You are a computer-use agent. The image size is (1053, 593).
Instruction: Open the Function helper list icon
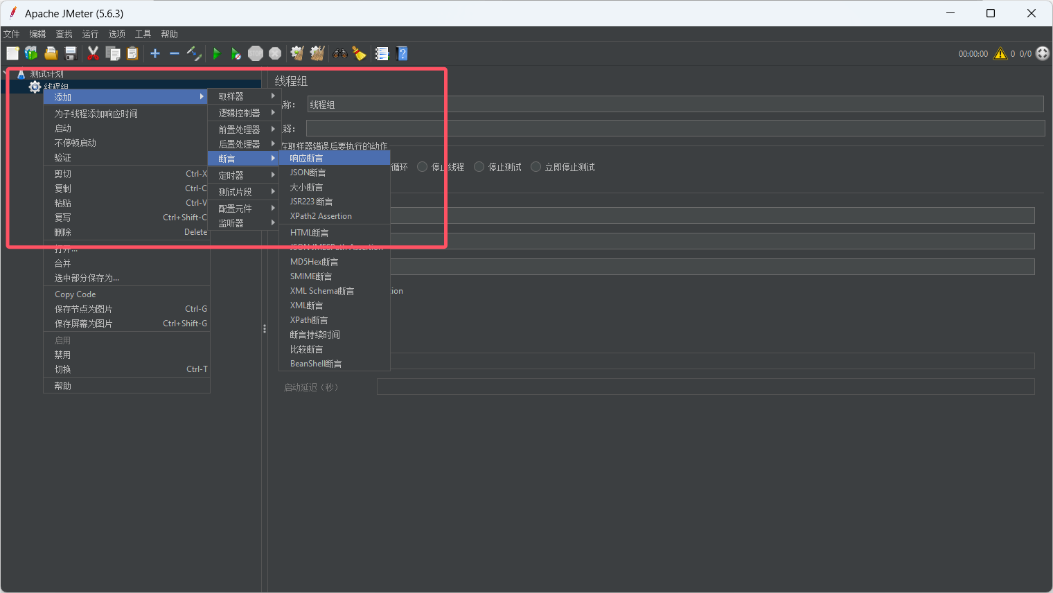click(x=382, y=53)
